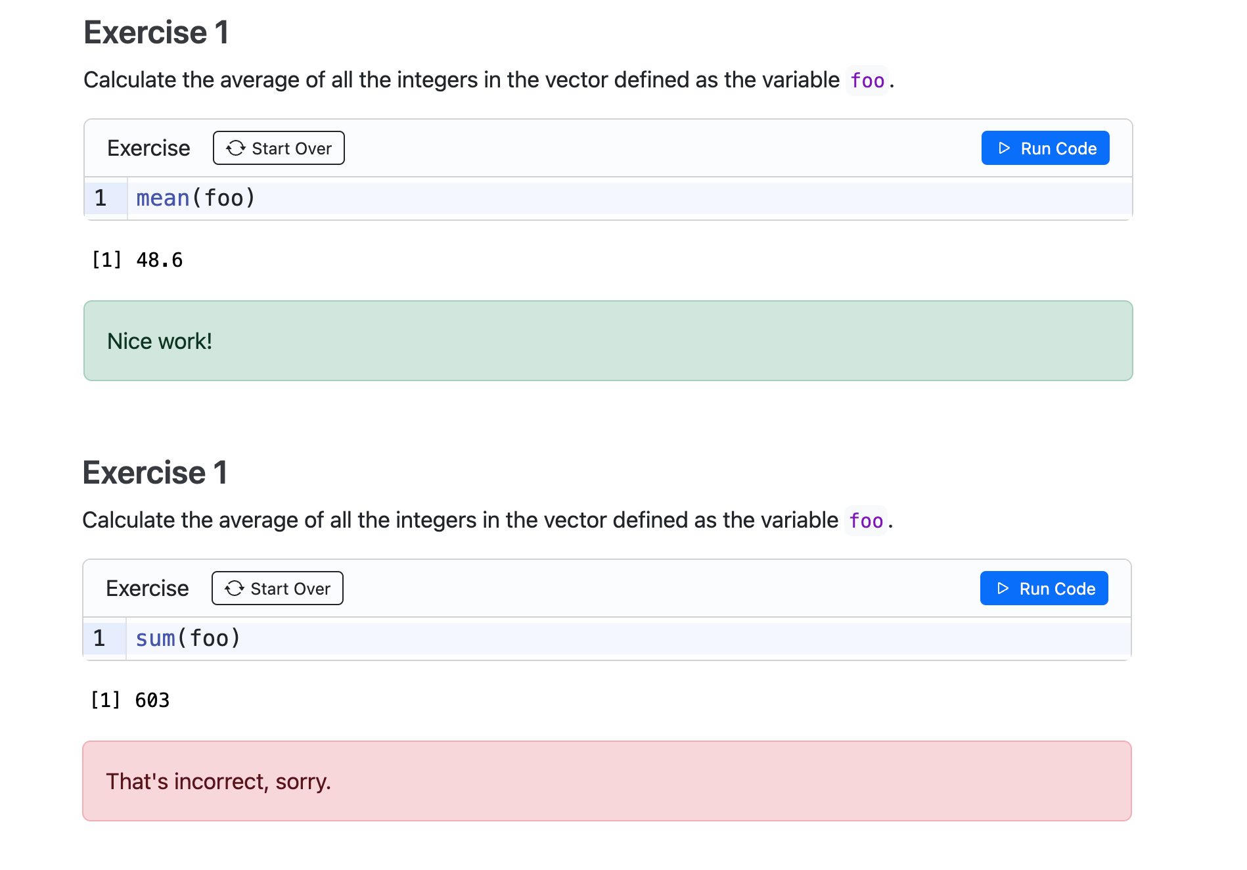1247x870 pixels.
Task: Click the green Nice work feedback box
Action: click(608, 340)
